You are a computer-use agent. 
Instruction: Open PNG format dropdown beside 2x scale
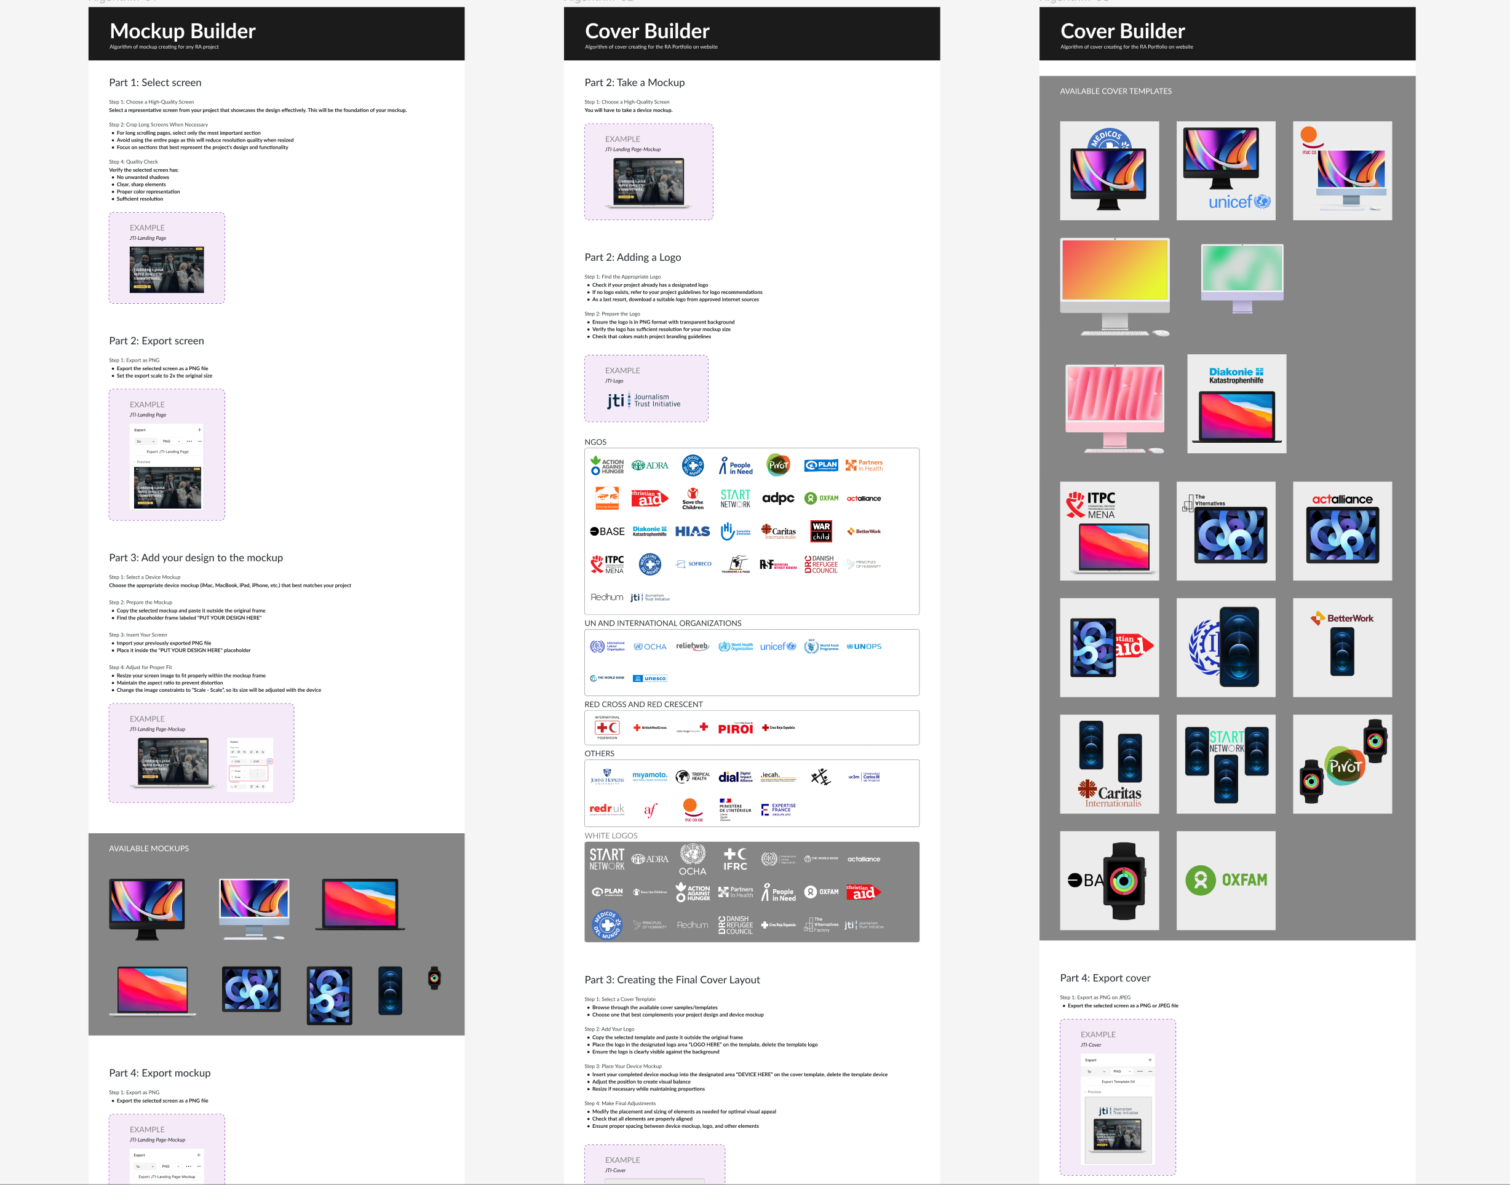[172, 442]
